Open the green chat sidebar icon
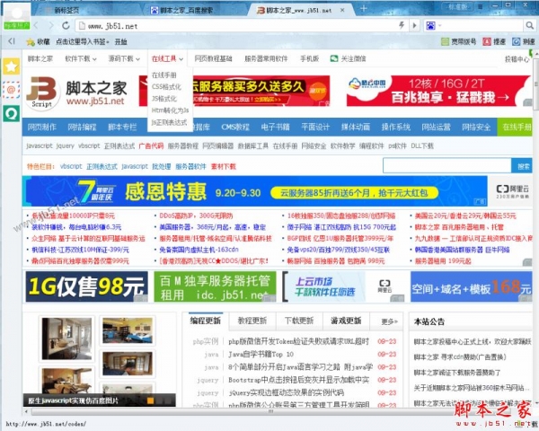This screenshot has width=539, height=431. [x=12, y=113]
